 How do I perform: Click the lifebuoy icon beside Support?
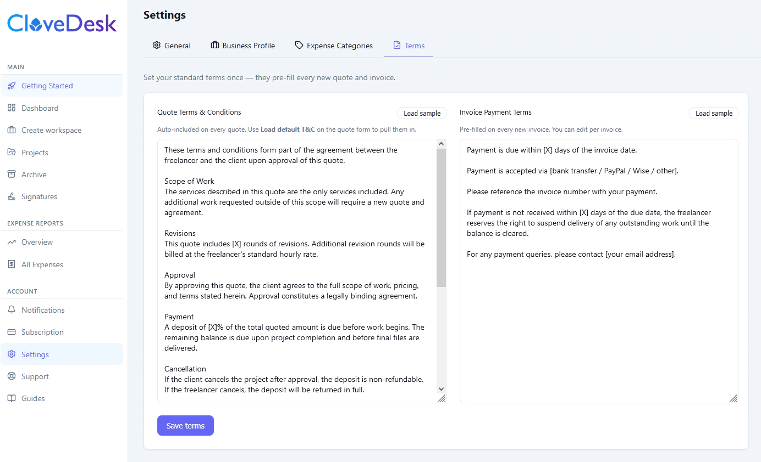coord(12,376)
